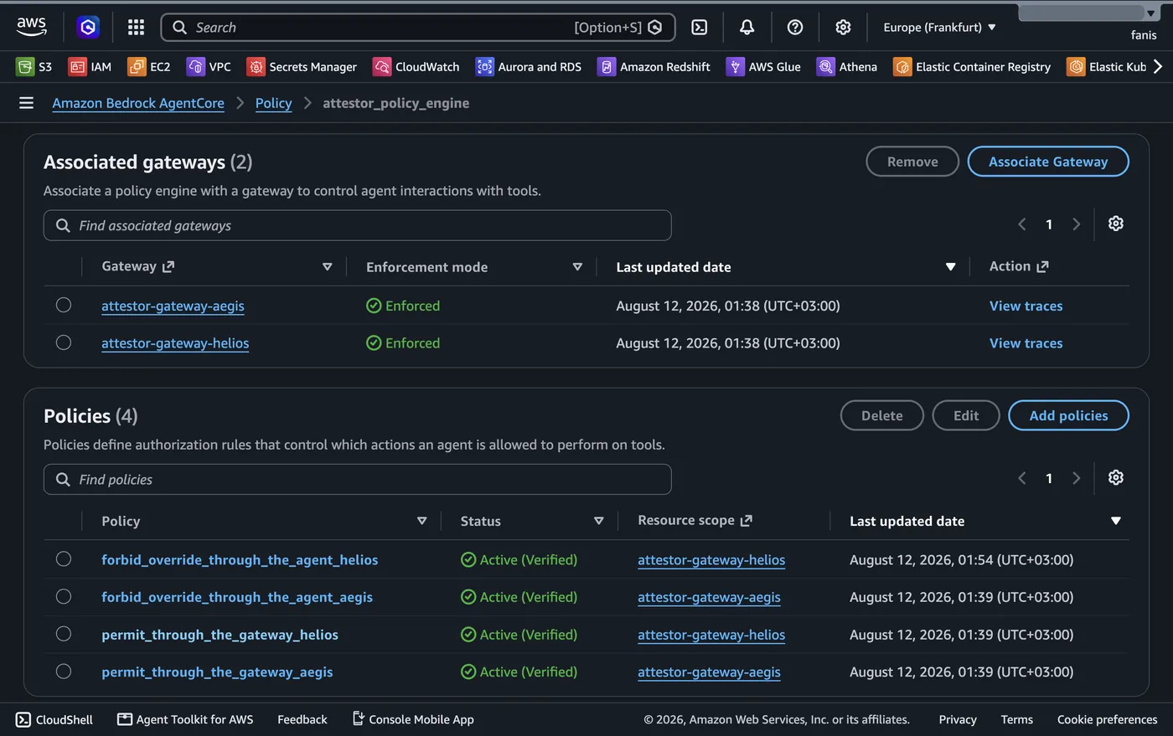Open the Elastic Kubernetes shortcut
Screen dimensions: 1173x736
1106,66
